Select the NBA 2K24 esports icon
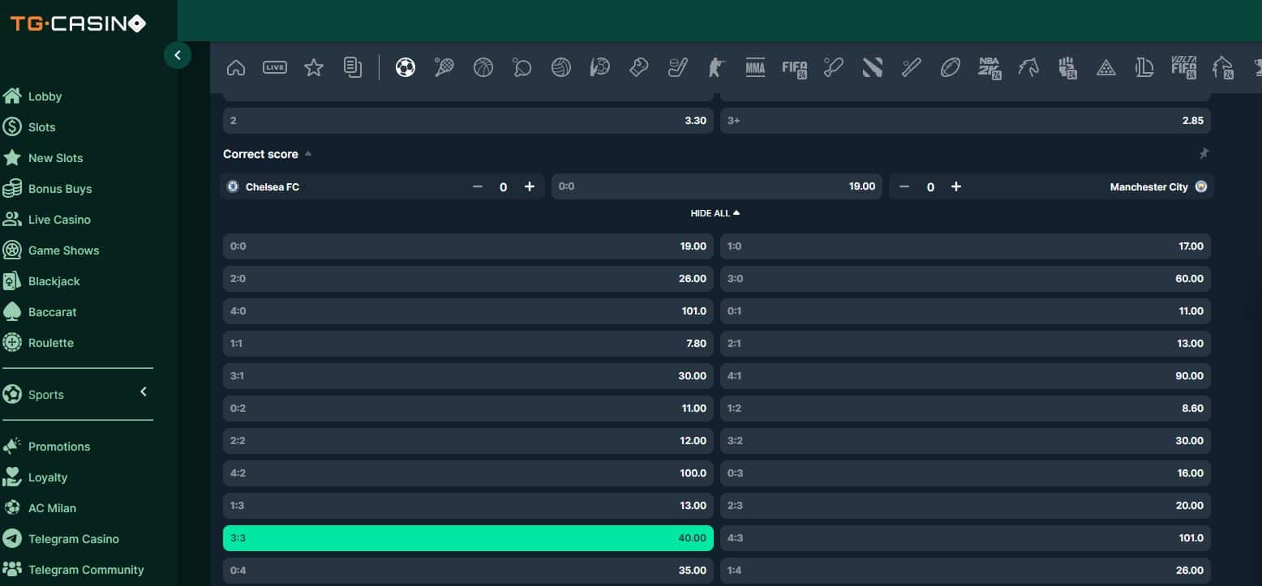1262x586 pixels. (x=989, y=67)
